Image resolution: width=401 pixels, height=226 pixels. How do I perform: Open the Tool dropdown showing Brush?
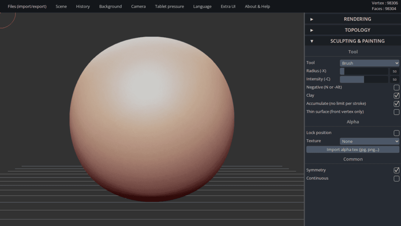coord(369,63)
